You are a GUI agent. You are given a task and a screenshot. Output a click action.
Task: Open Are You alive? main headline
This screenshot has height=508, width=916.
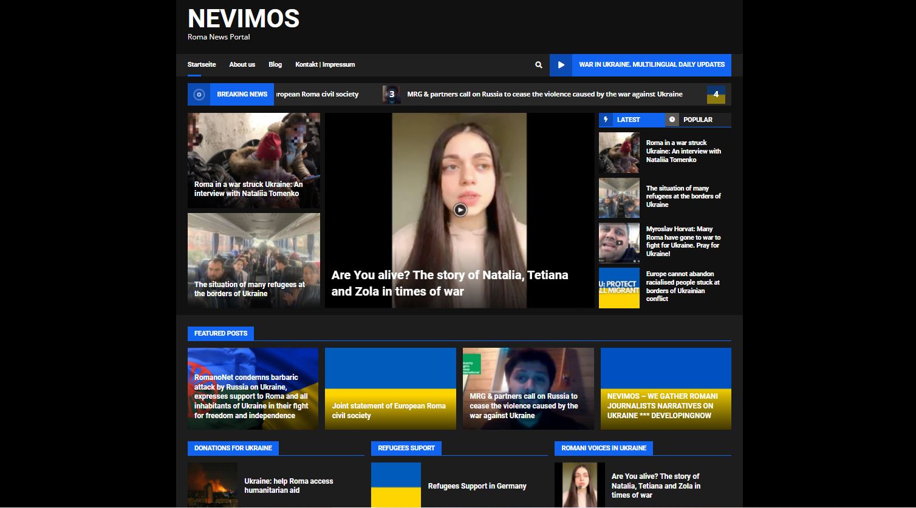click(450, 283)
